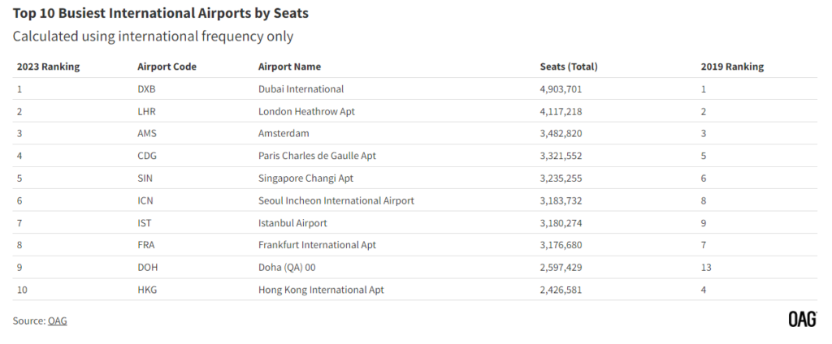The image size is (832, 344).
Task: Click Doha's 2019 ranking value 13
Action: 706,268
